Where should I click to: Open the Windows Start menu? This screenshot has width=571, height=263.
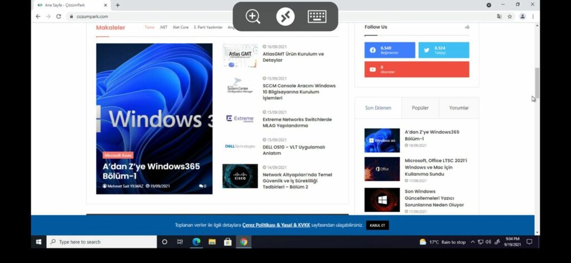pyautogui.click(x=38, y=242)
